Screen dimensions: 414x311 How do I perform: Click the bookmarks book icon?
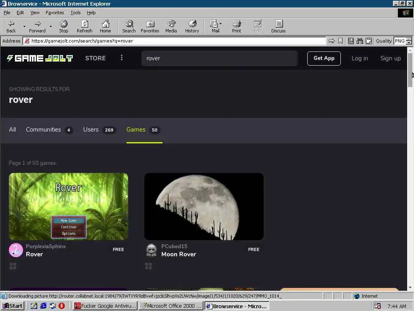pos(351,41)
